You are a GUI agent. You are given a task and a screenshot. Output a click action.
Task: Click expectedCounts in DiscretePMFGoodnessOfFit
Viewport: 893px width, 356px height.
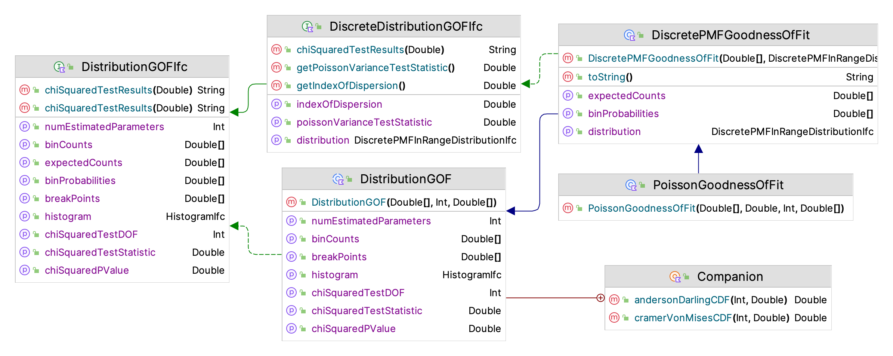coord(627,96)
